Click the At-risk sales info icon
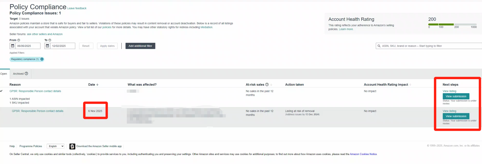Image resolution: width=482 pixels, height=164 pixels. click(x=267, y=84)
